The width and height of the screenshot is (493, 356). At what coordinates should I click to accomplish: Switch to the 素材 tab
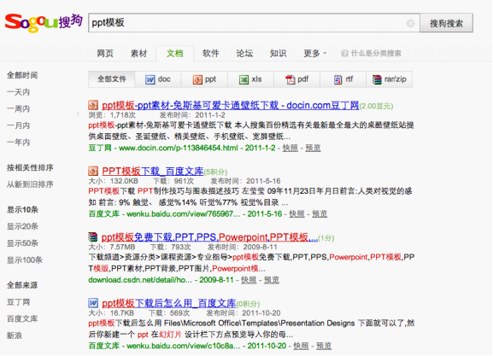138,54
